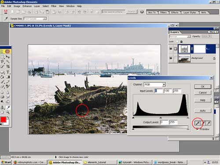This screenshot has height=165, width=220.
Task: Pick the Clone Stamp tool
Action: coord(3,107)
